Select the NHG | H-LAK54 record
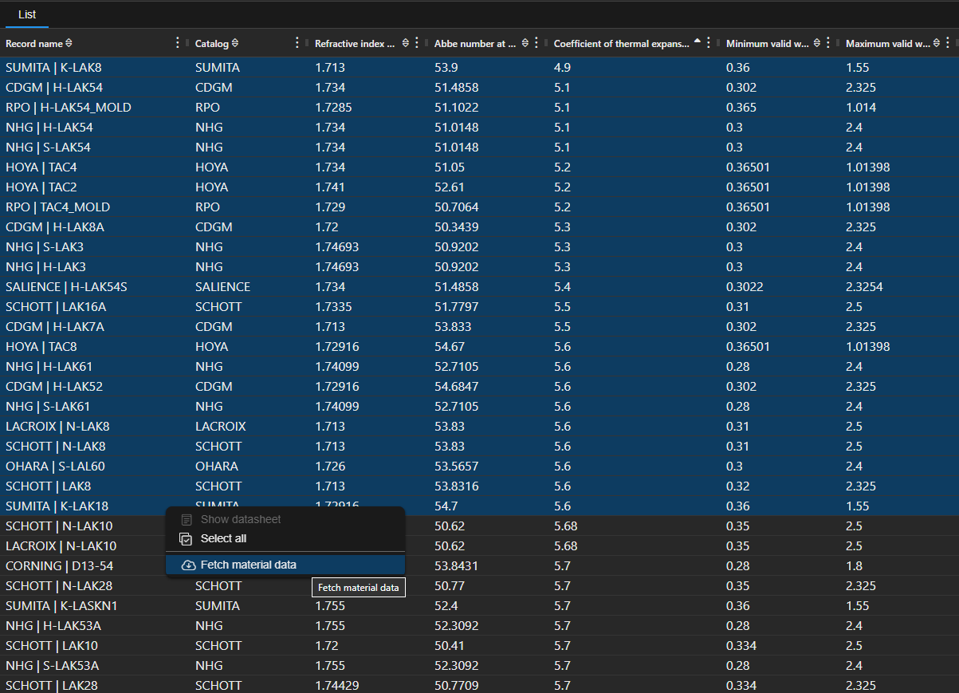This screenshot has width=959, height=693. tap(479, 127)
